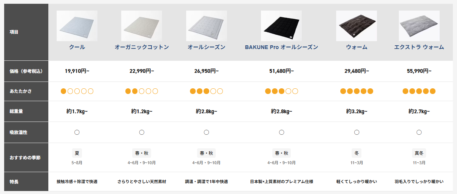
Task: Click the クール warmth rating dots
Action: (77, 91)
